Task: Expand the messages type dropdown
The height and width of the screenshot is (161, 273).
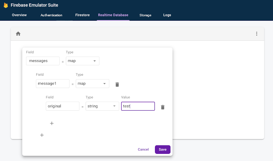Action: coord(83,61)
